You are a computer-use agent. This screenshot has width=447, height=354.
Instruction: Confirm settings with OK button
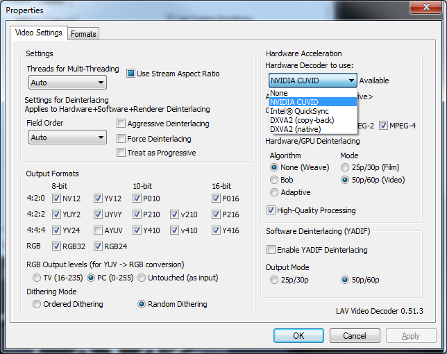[x=298, y=336]
